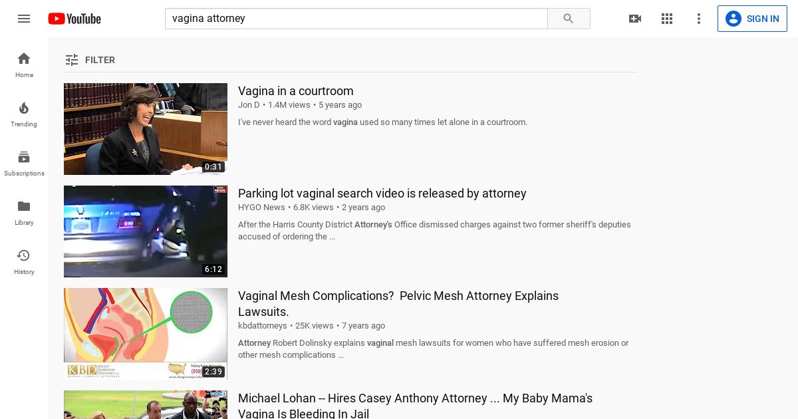Visit the Jon D channel
The image size is (798, 419).
click(249, 105)
